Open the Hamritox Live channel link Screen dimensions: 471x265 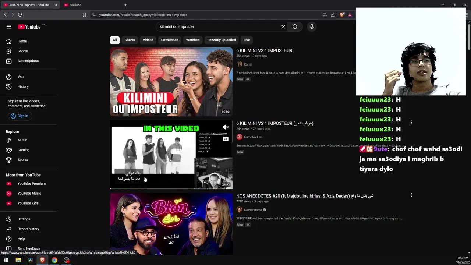[x=253, y=137]
